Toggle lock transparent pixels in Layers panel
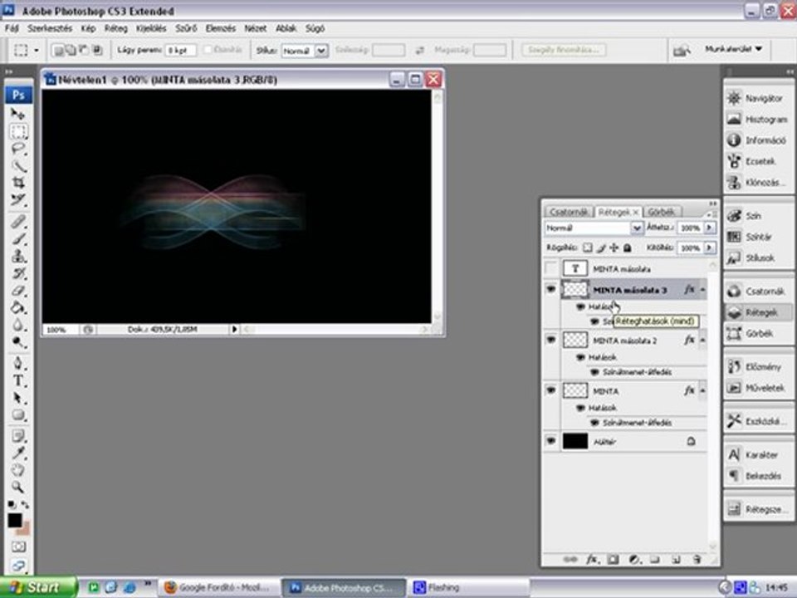This screenshot has width=797, height=598. [x=588, y=248]
